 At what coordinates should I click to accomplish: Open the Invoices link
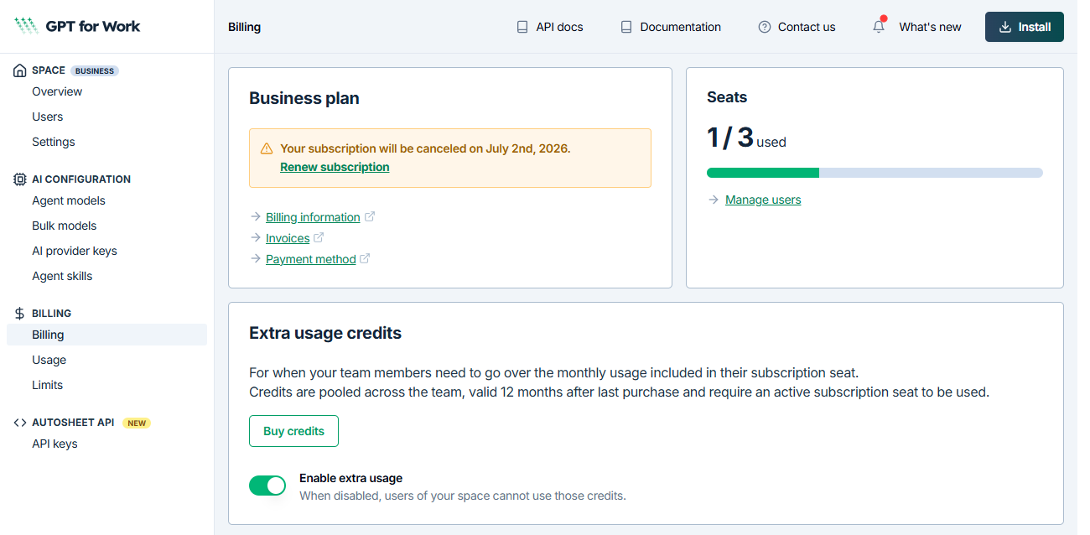pos(288,238)
